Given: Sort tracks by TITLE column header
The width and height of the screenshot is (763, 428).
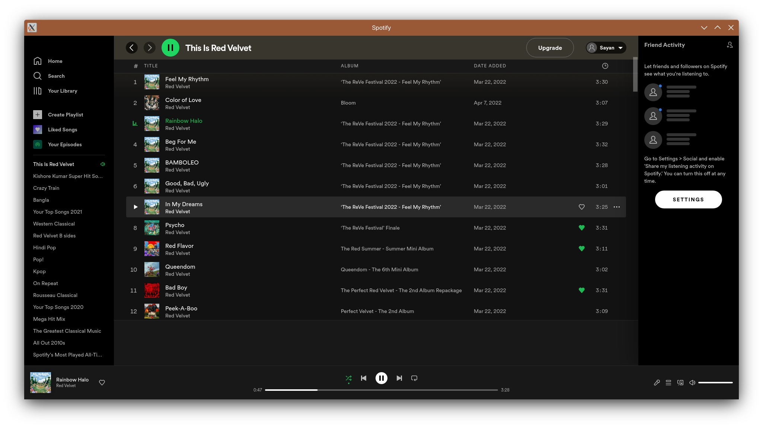Looking at the screenshot, I should [151, 66].
